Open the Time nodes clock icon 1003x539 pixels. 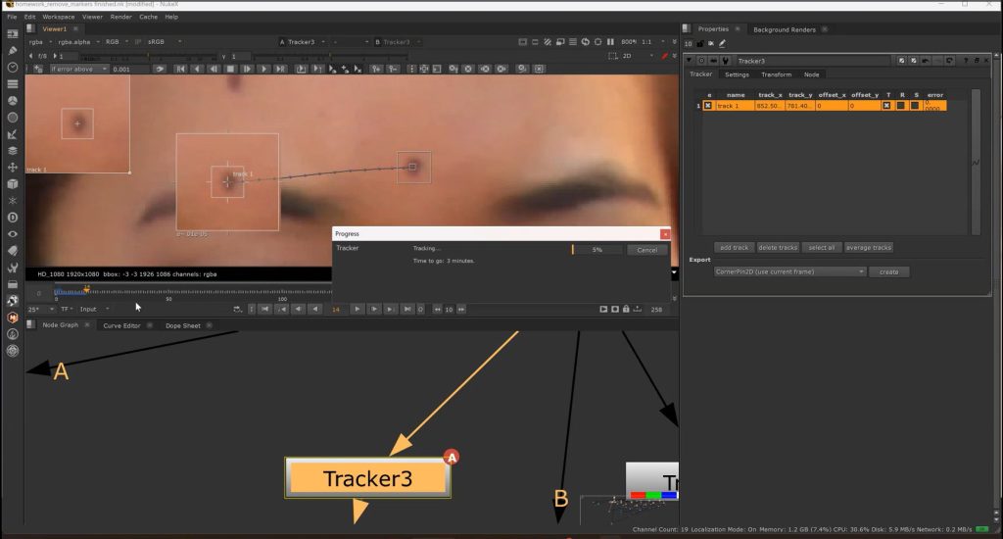point(12,68)
